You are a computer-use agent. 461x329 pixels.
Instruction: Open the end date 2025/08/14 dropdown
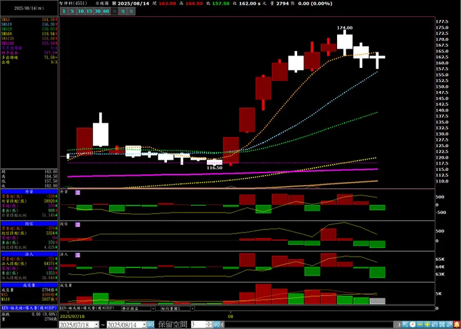click(x=144, y=325)
